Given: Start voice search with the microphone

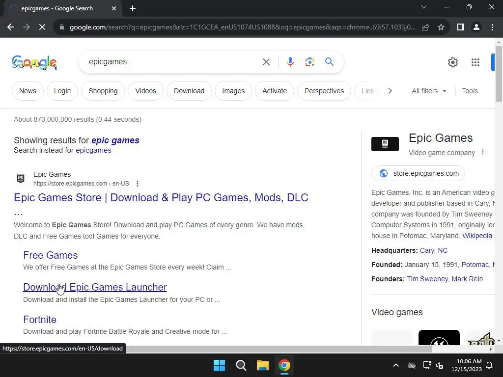Looking at the screenshot, I should [290, 62].
